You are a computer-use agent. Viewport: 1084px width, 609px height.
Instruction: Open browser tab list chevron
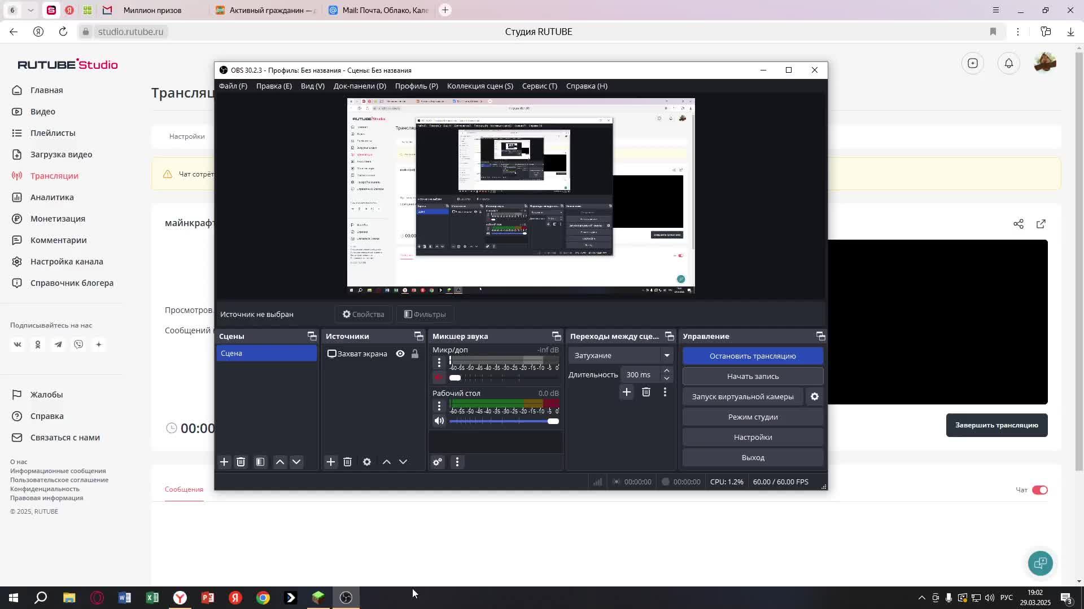[x=30, y=10]
